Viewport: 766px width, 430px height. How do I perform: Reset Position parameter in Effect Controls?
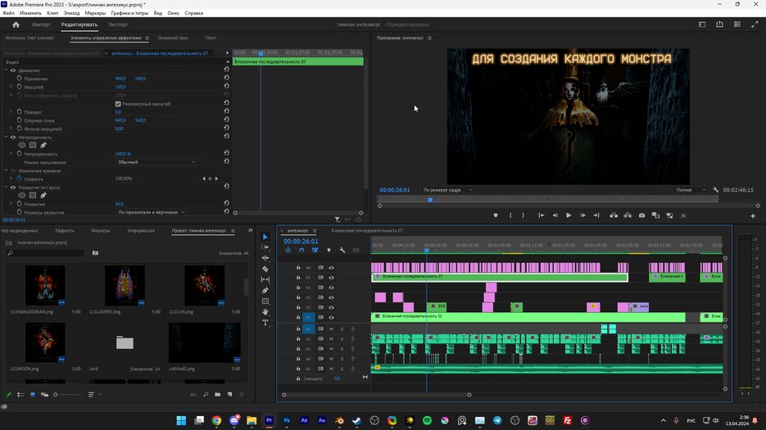coord(226,78)
